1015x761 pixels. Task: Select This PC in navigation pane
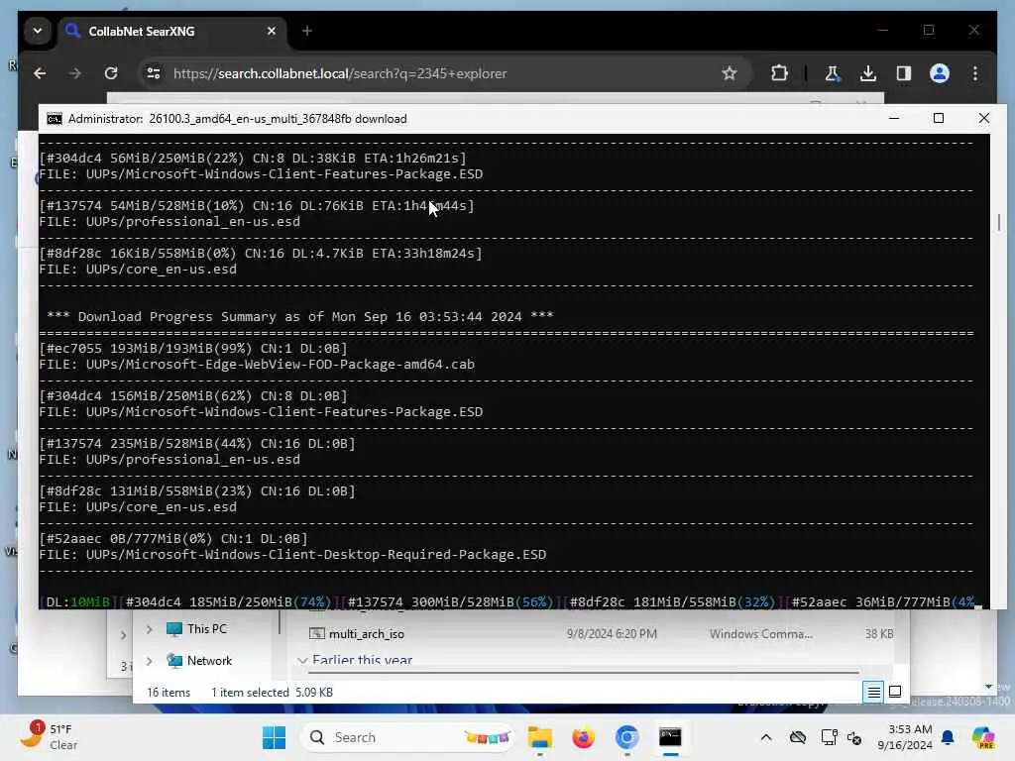click(x=206, y=629)
